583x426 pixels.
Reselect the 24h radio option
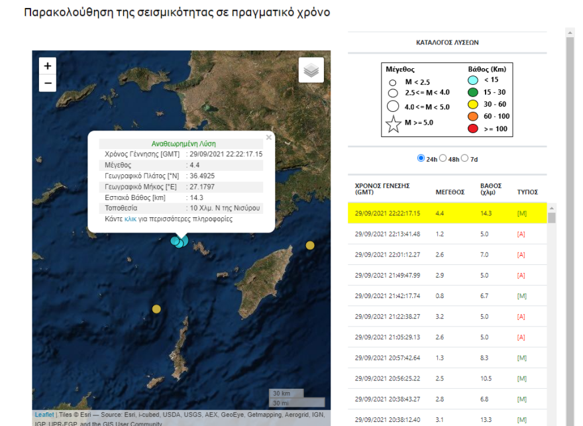(420, 157)
